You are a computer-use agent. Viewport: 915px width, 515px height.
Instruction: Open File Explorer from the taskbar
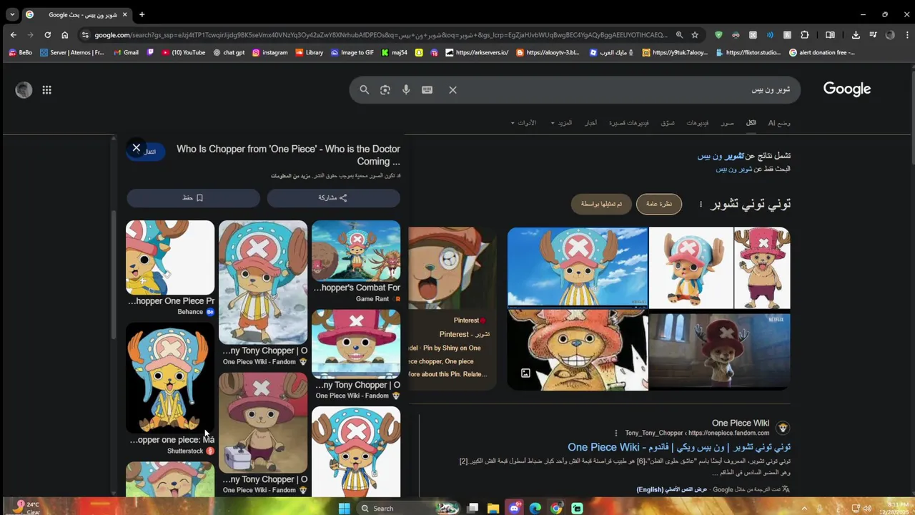(493, 509)
